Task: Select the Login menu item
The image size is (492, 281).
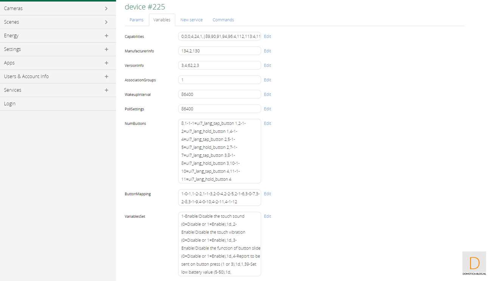Action: [10, 104]
